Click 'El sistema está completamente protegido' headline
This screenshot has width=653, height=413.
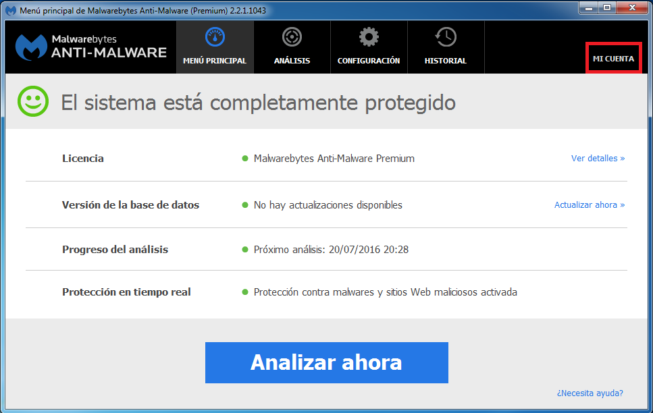pyautogui.click(x=258, y=103)
